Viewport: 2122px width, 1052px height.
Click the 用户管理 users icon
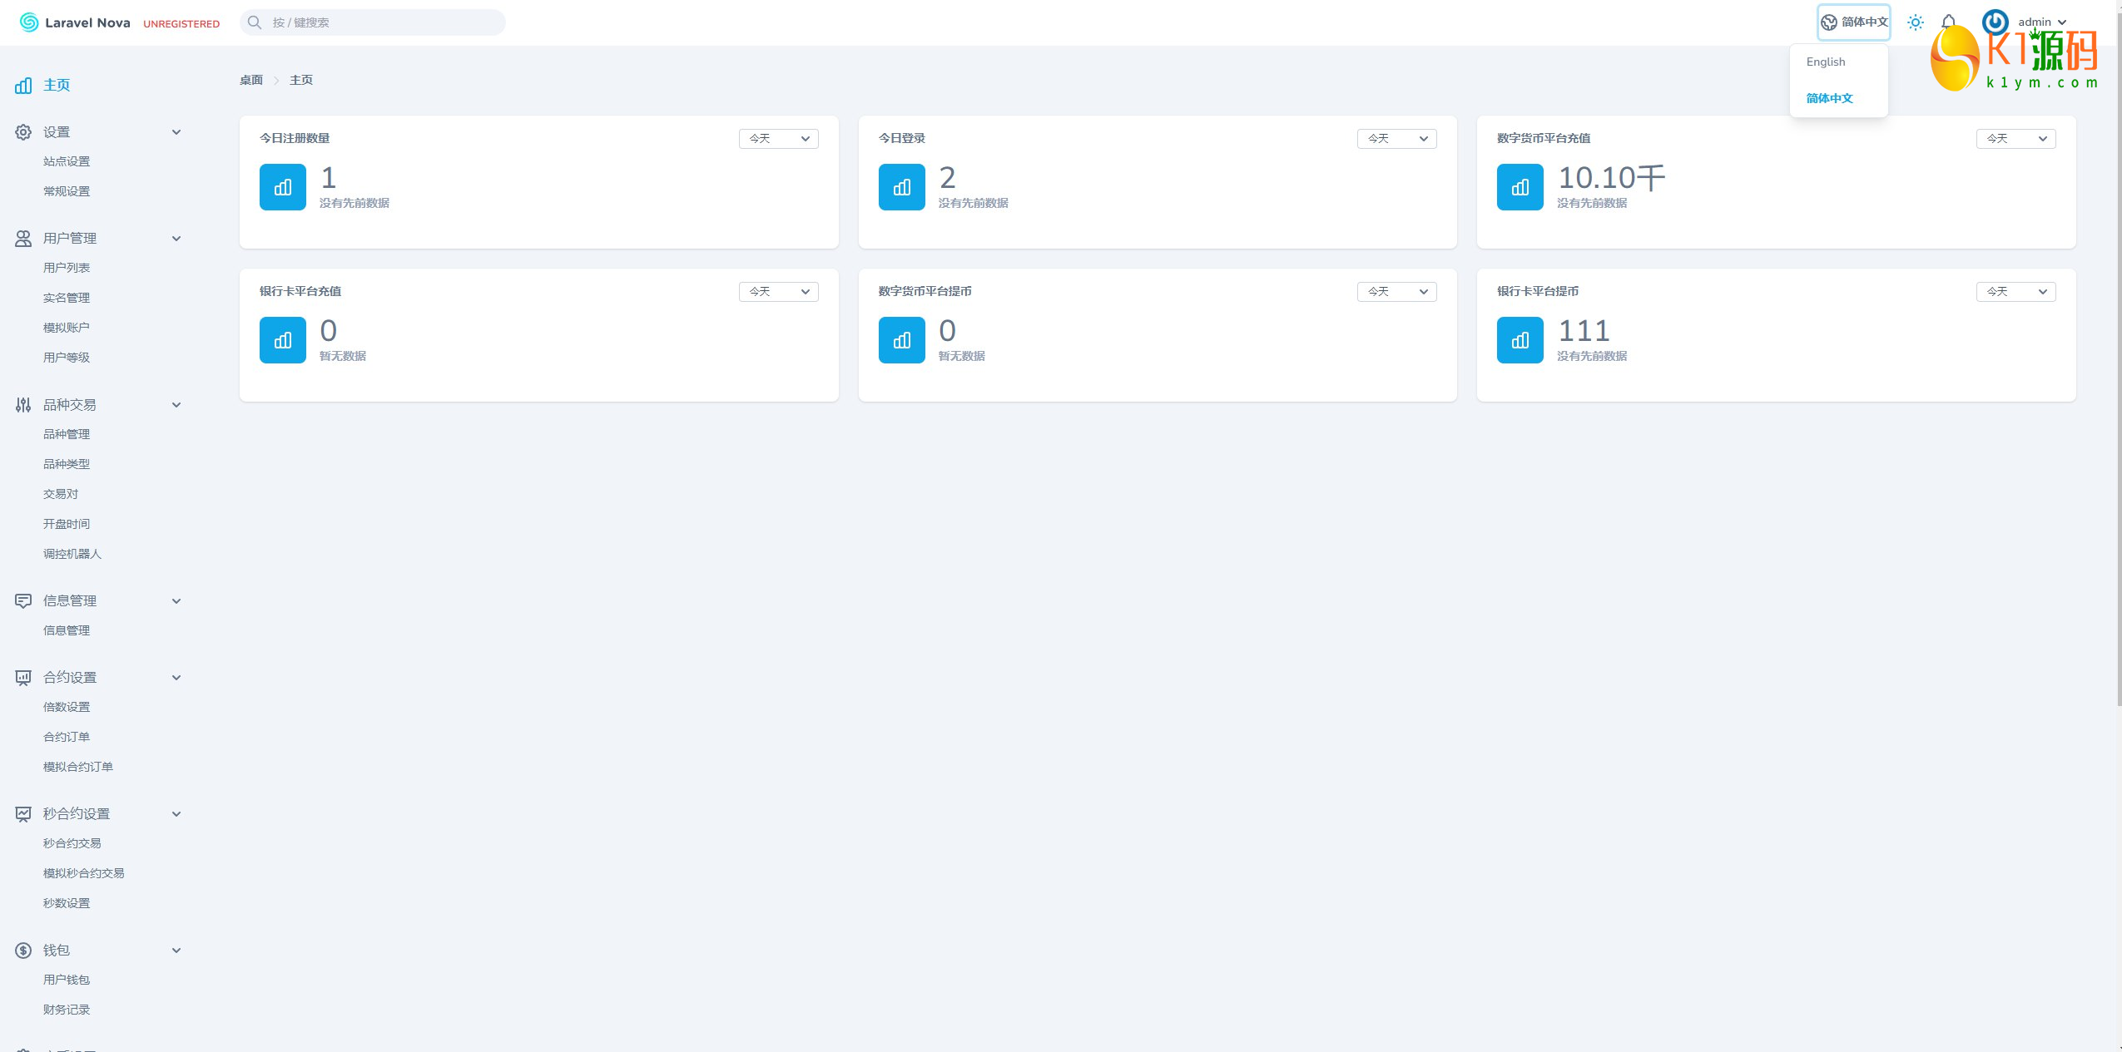click(x=23, y=239)
